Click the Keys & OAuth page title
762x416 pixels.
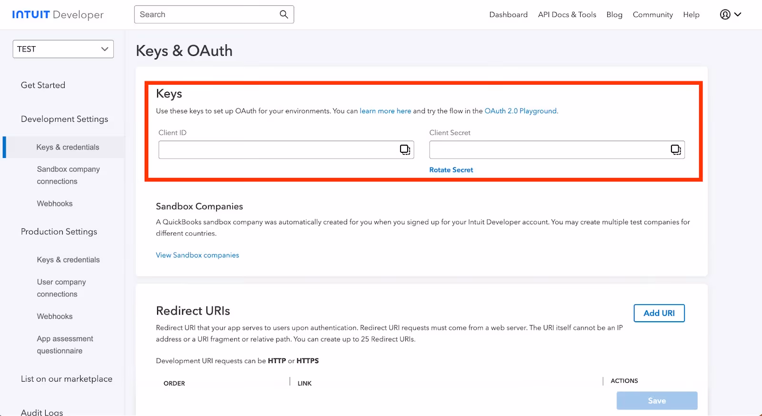tap(184, 51)
